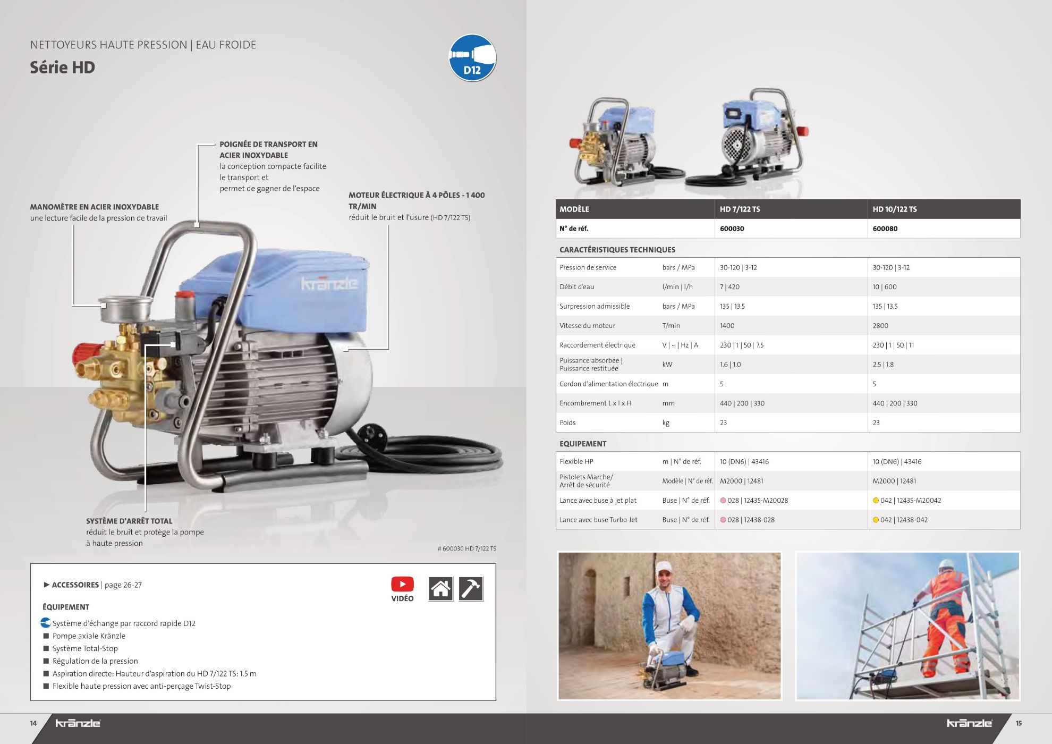Open the photo of kneeling worker

tap(669, 625)
